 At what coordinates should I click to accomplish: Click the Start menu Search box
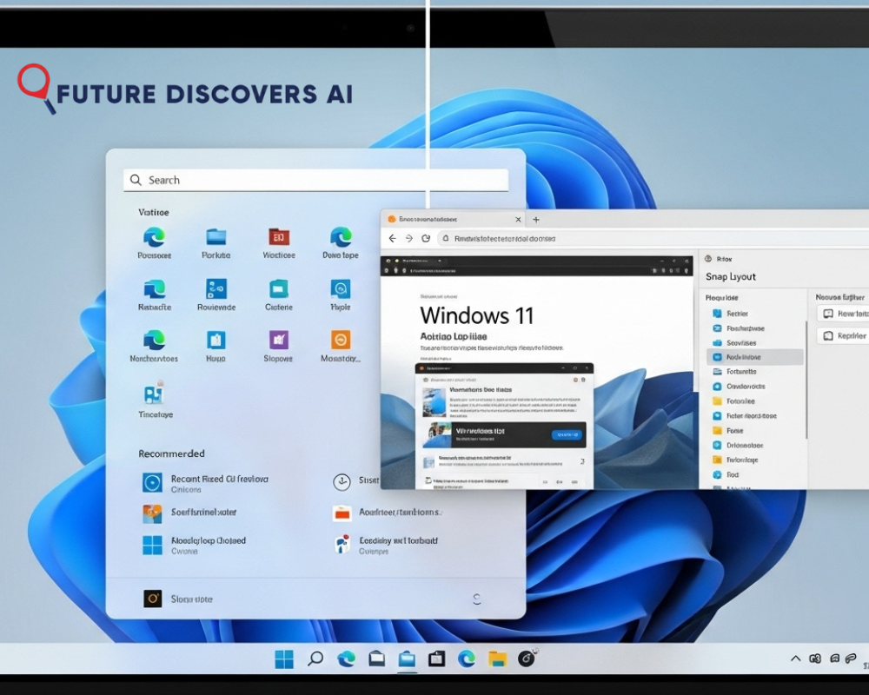tap(315, 180)
